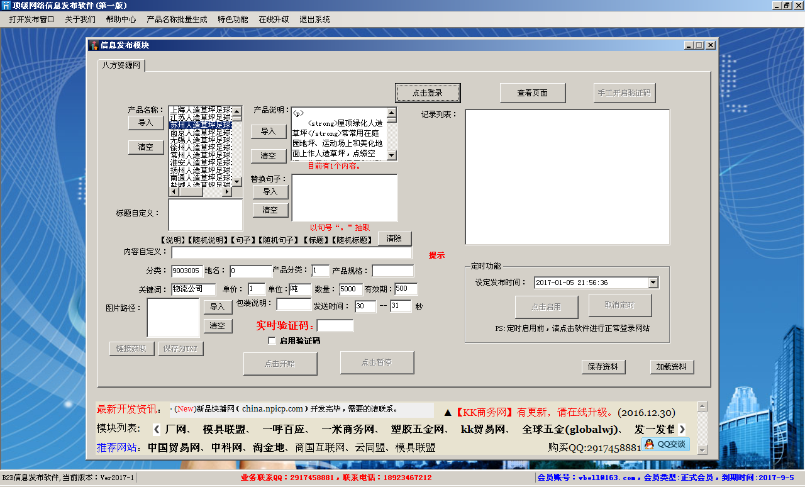Toggle 启用验证码 checkbox

(x=272, y=341)
